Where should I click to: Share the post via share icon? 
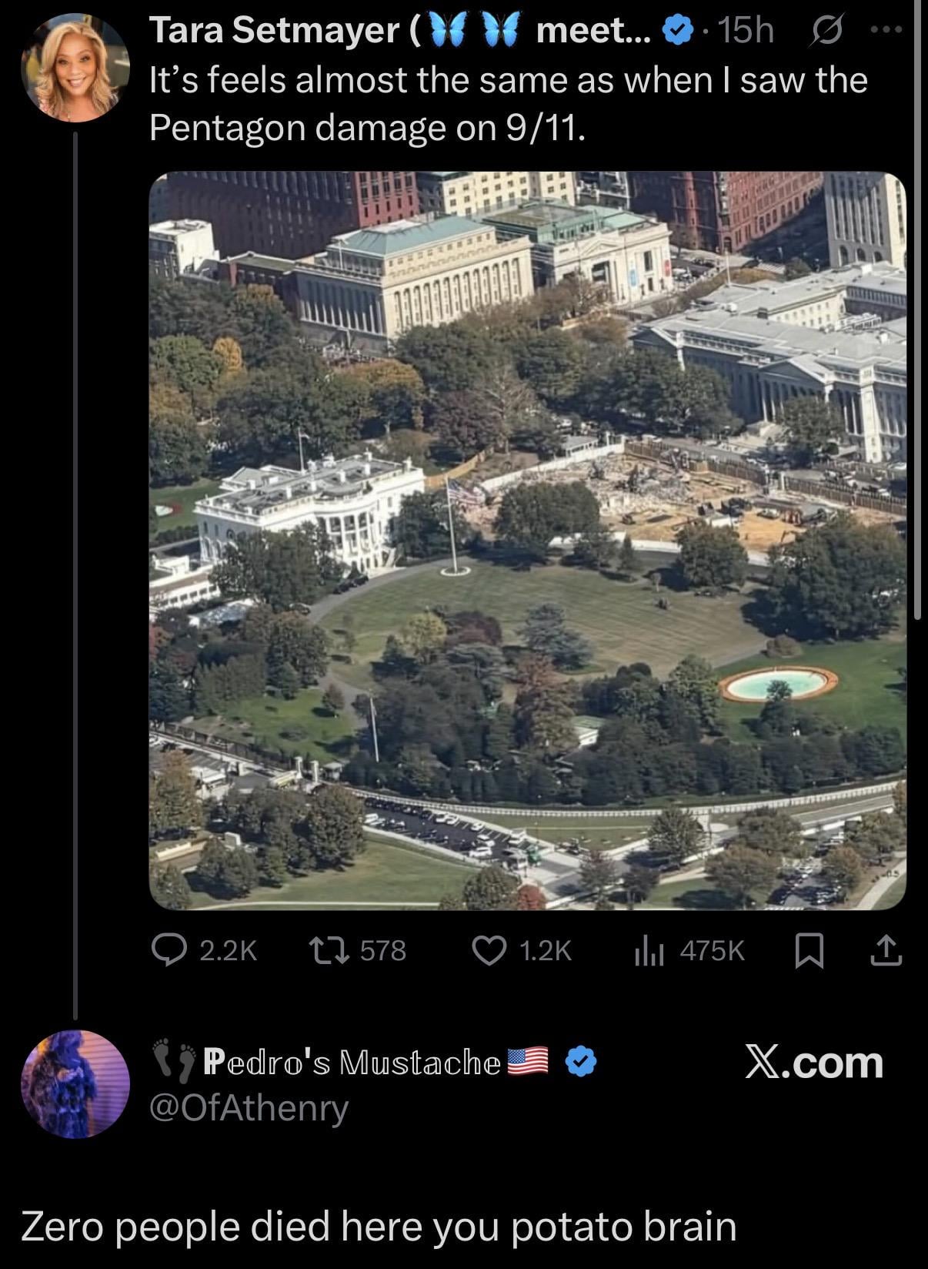click(x=885, y=950)
